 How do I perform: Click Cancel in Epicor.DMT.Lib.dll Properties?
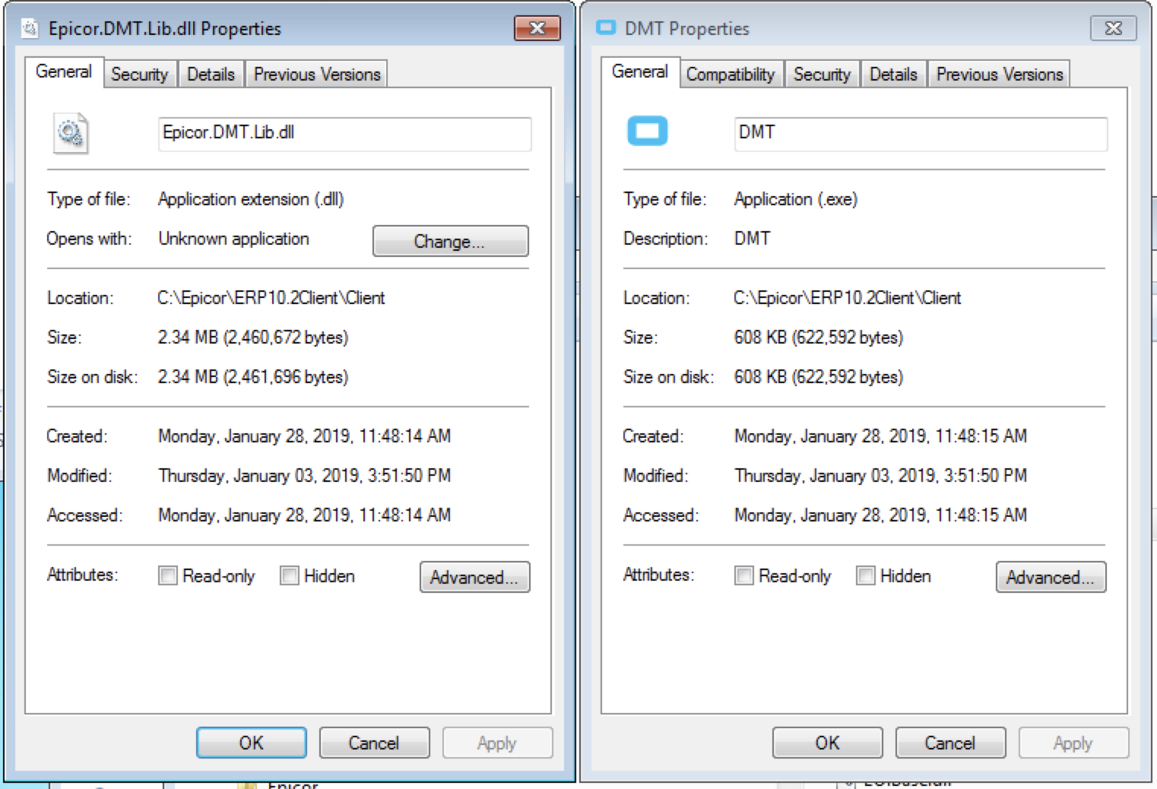coord(374,743)
